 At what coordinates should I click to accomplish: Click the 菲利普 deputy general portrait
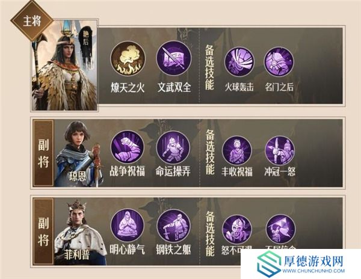[x=80, y=232]
